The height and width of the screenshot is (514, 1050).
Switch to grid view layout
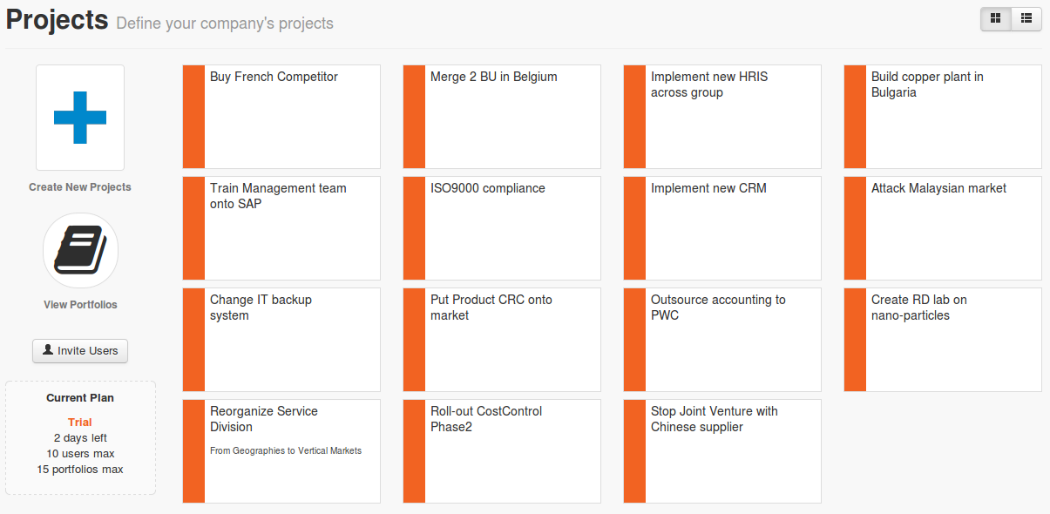coord(995,18)
